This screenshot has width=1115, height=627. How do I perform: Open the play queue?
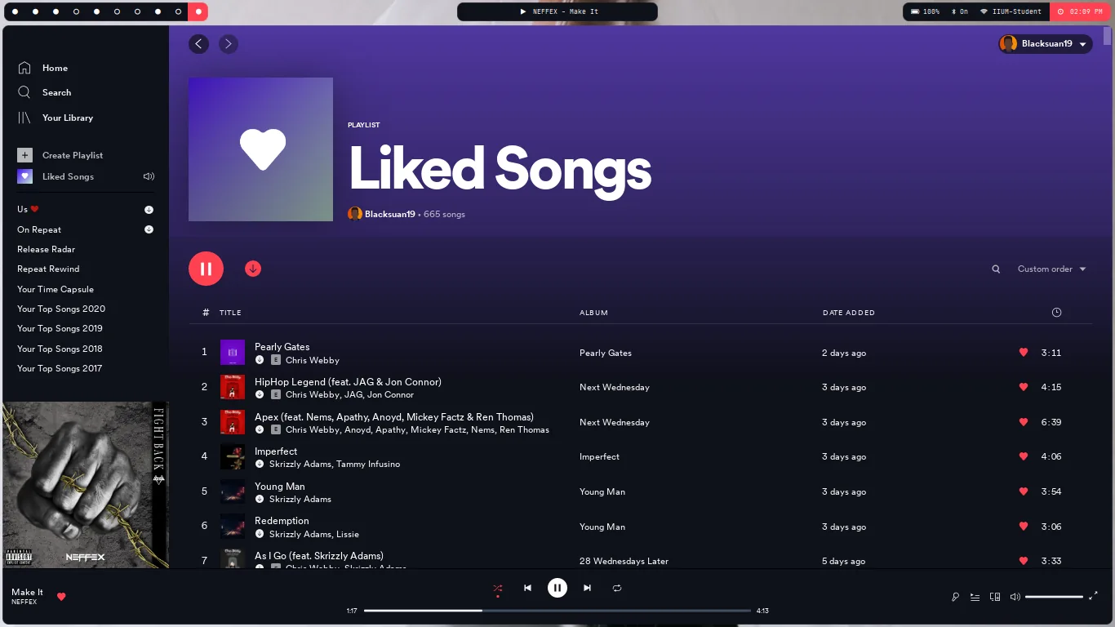point(975,597)
